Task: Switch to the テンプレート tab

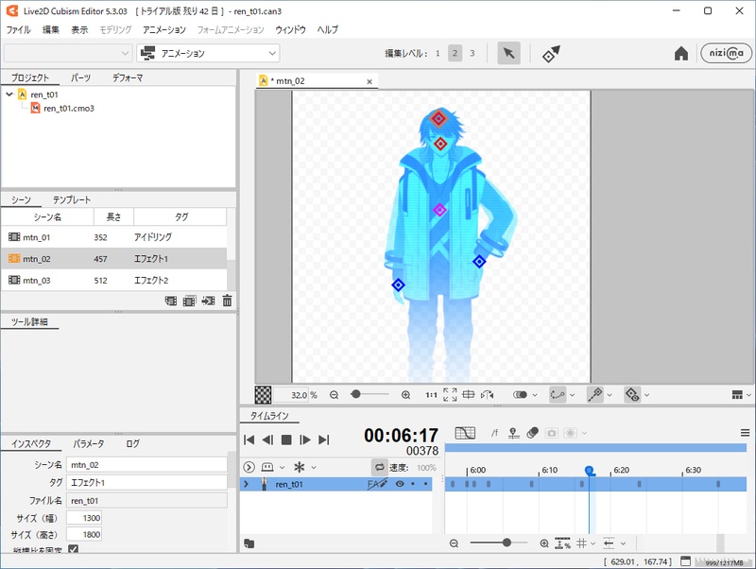Action: [72, 199]
